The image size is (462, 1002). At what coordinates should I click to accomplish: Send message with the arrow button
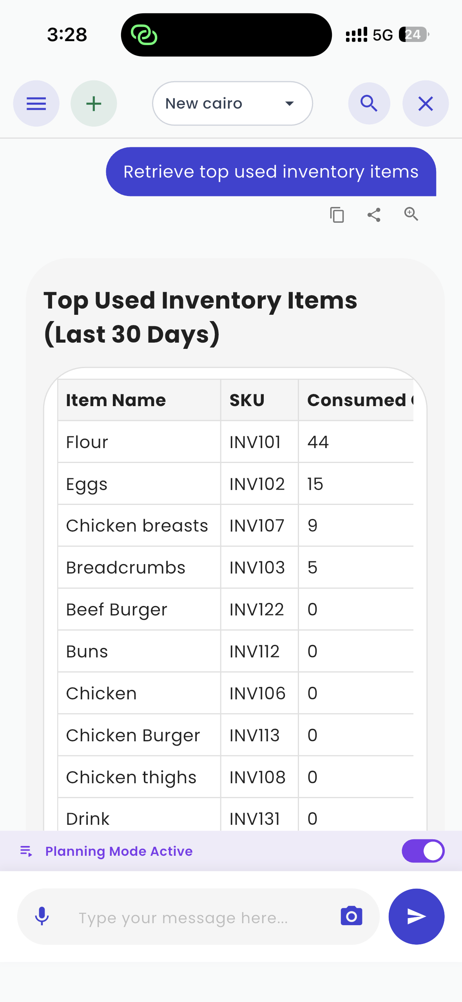416,916
